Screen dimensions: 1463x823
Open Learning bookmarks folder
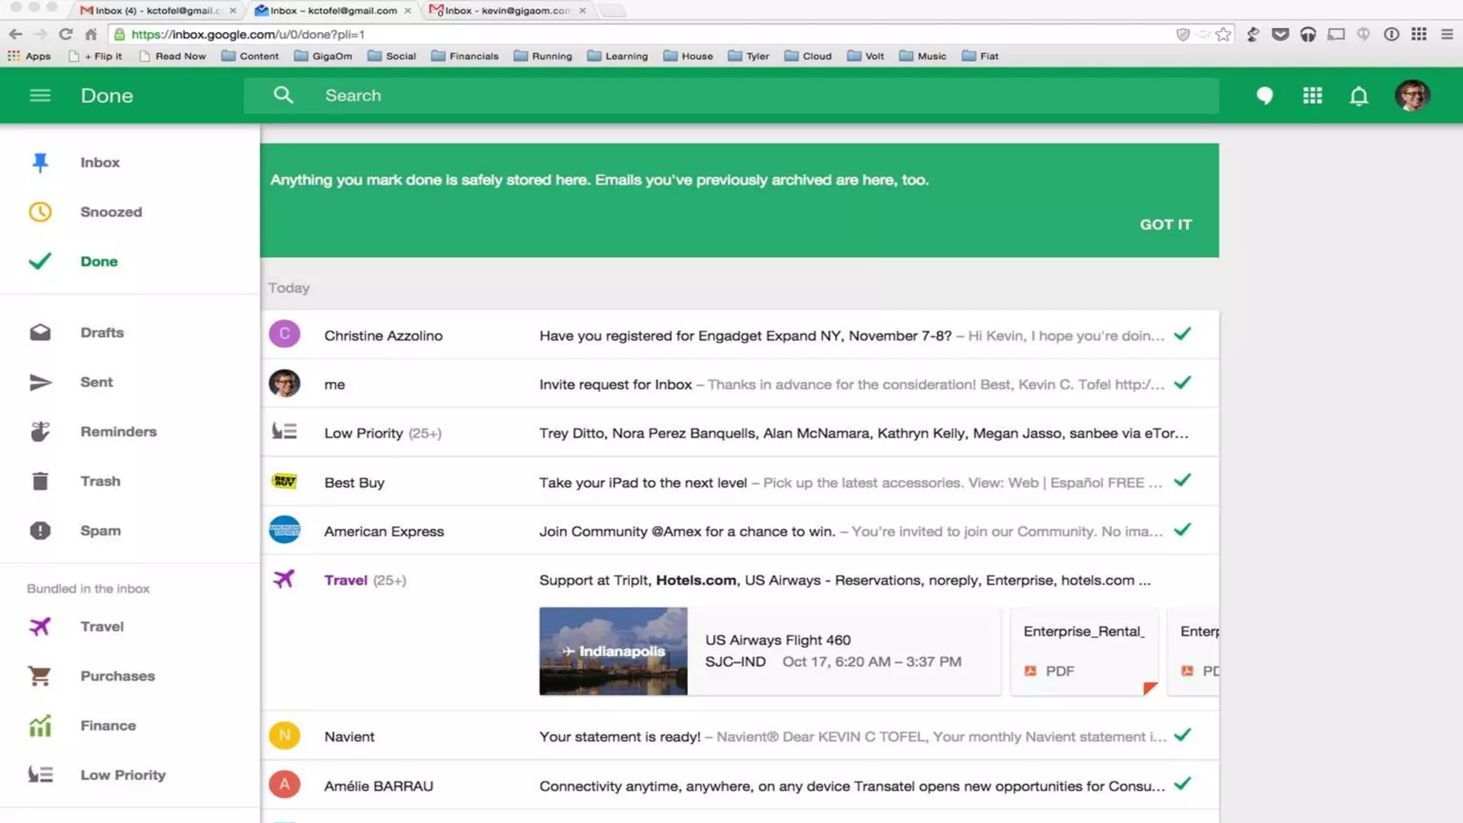pyautogui.click(x=618, y=56)
